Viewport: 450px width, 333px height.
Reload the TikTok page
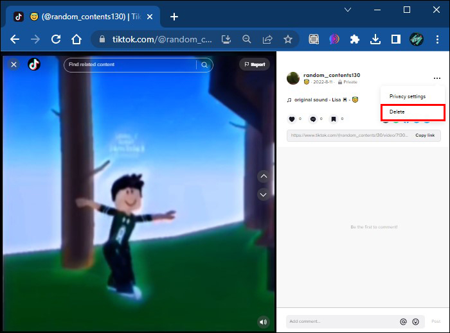click(56, 39)
